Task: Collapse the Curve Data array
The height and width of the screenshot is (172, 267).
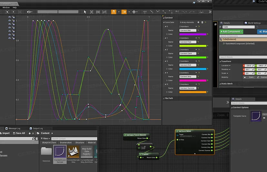Action: (164, 22)
